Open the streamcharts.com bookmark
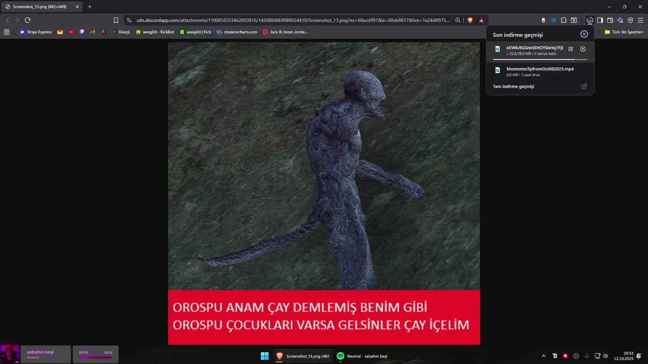Viewport: 648px width, 364px height. [237, 32]
